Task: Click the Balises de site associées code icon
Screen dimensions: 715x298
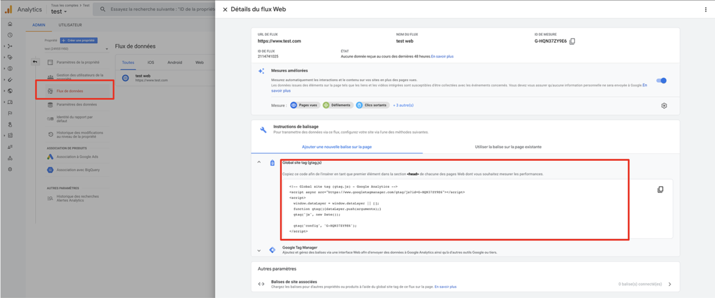Action: (261, 284)
